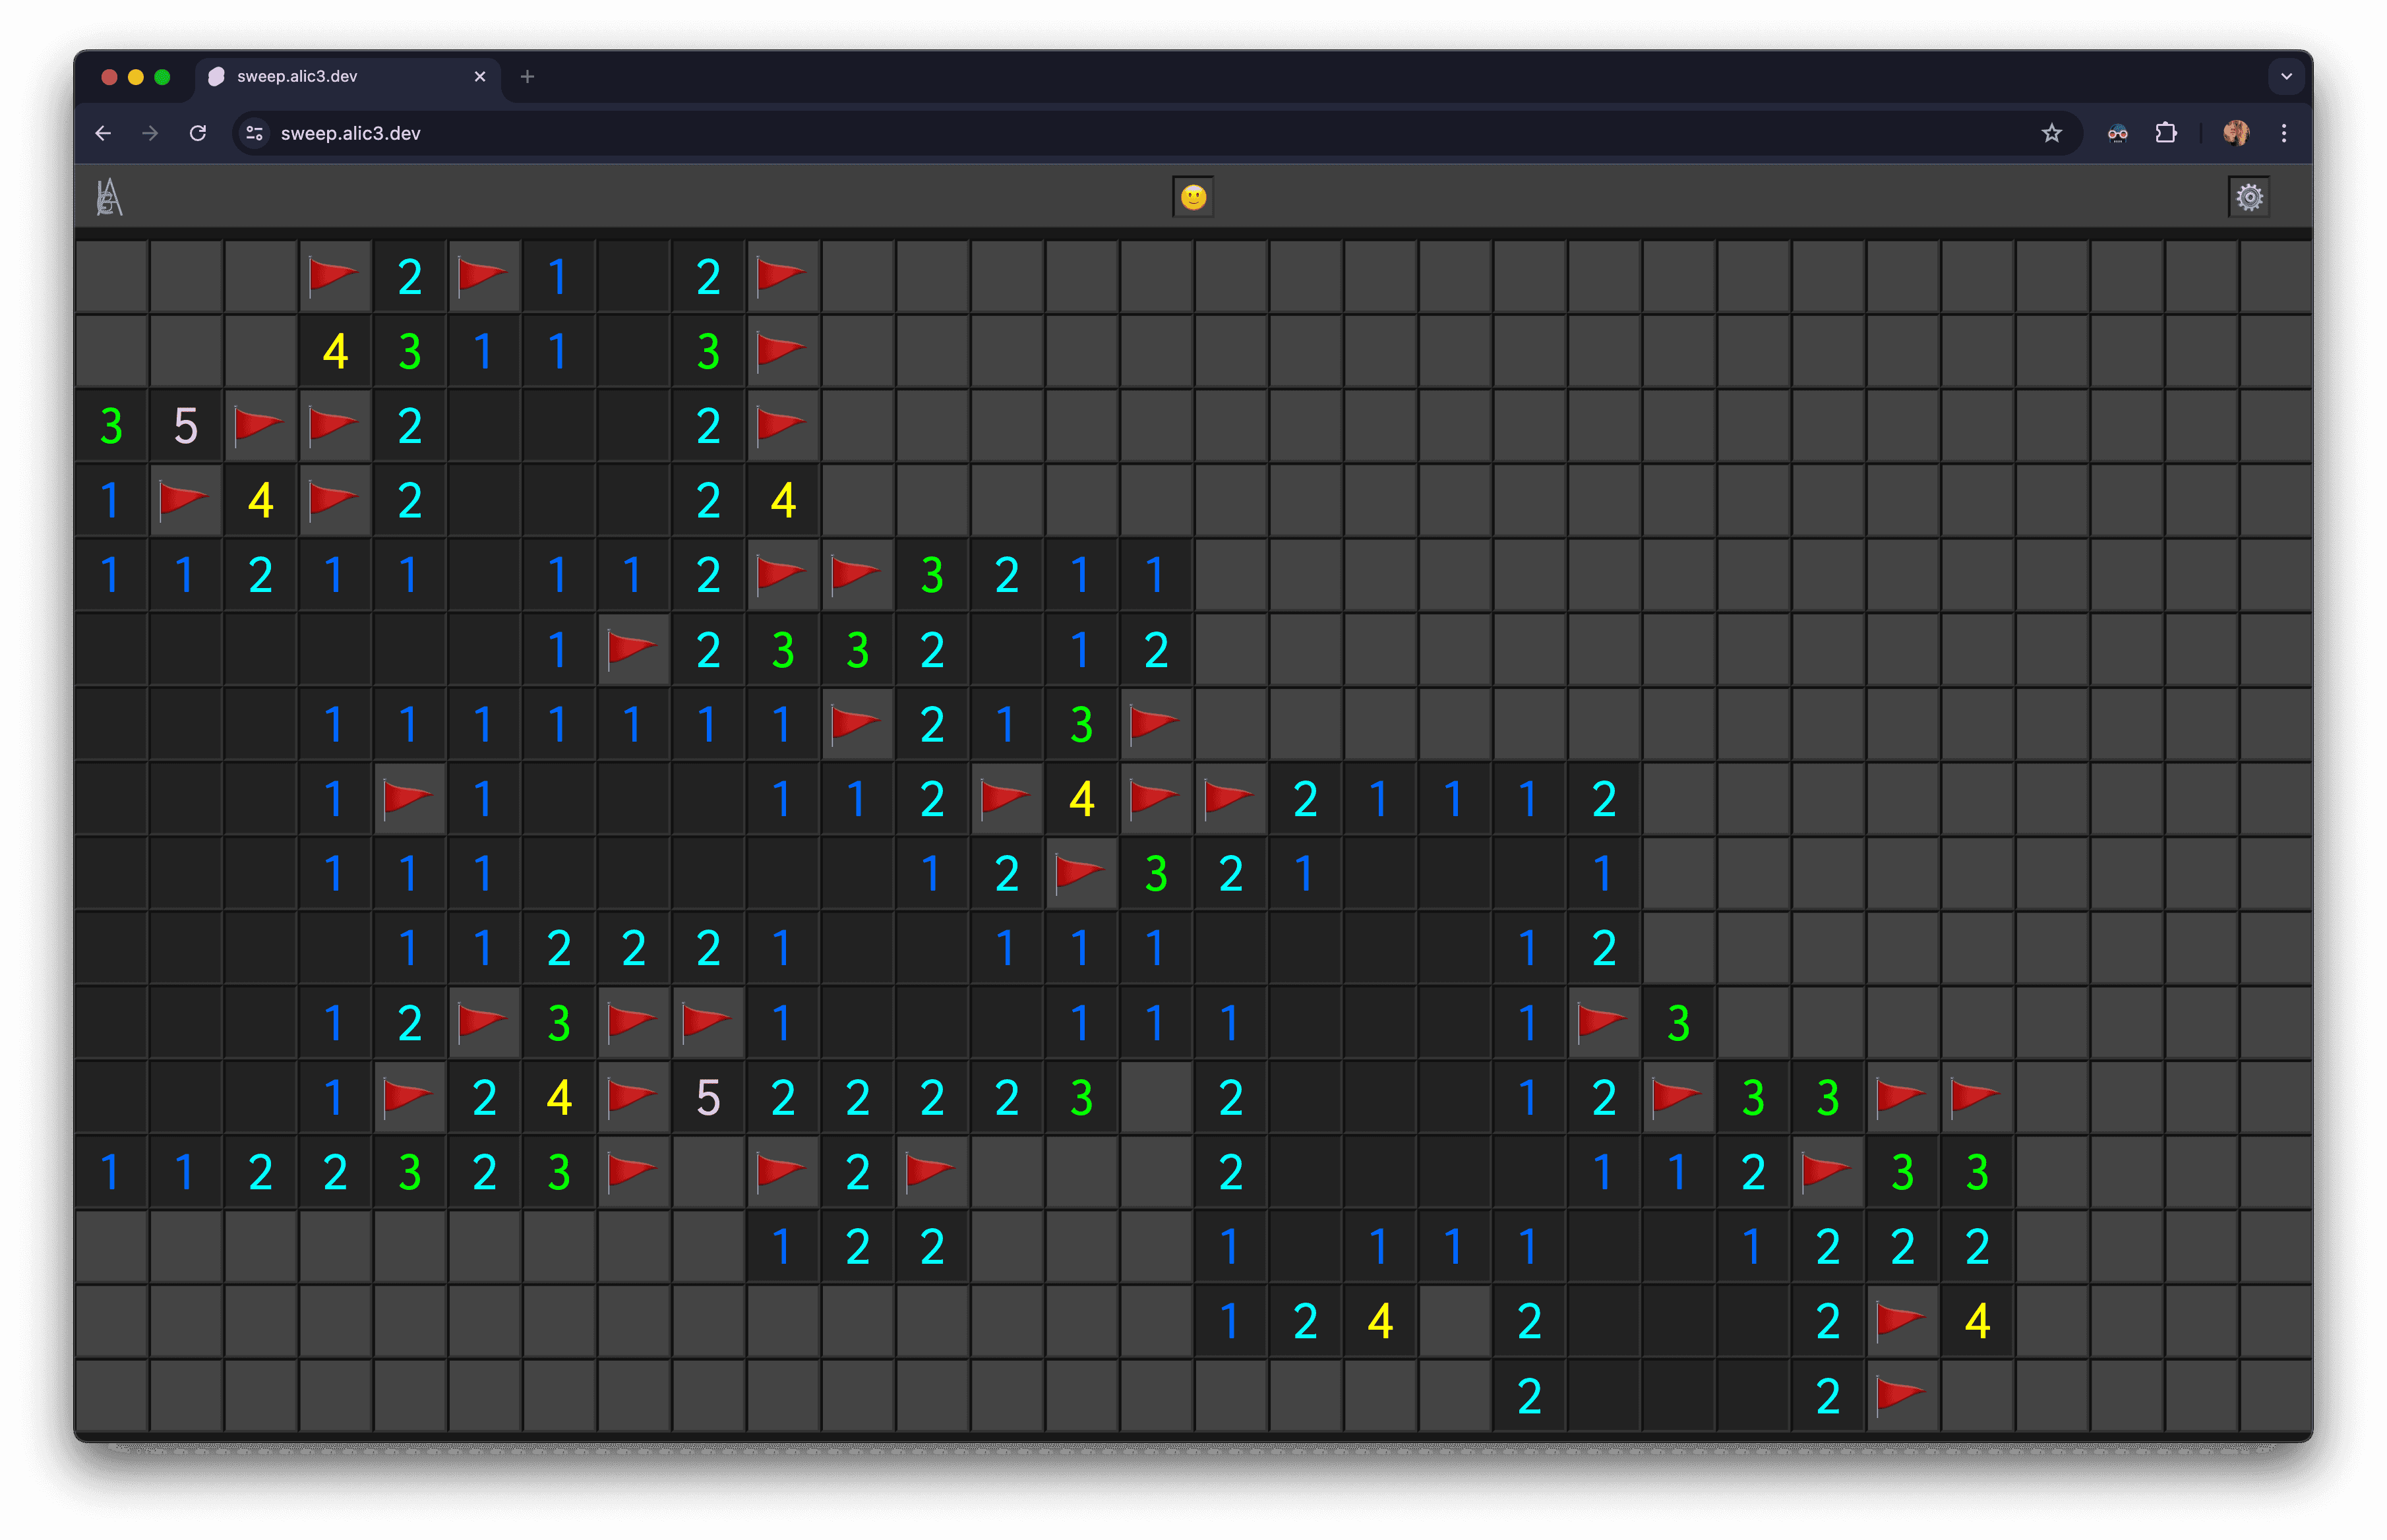Reveal the covered cell right of yellow 4 near the bottom

(1455, 1322)
